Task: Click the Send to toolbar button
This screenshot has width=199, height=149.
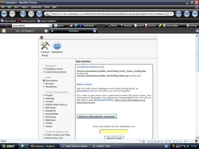Action: [151, 26]
